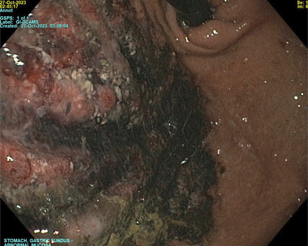Click the dark lumen opening at top
The width and height of the screenshot is (308, 246).
pyautogui.click(x=193, y=9)
